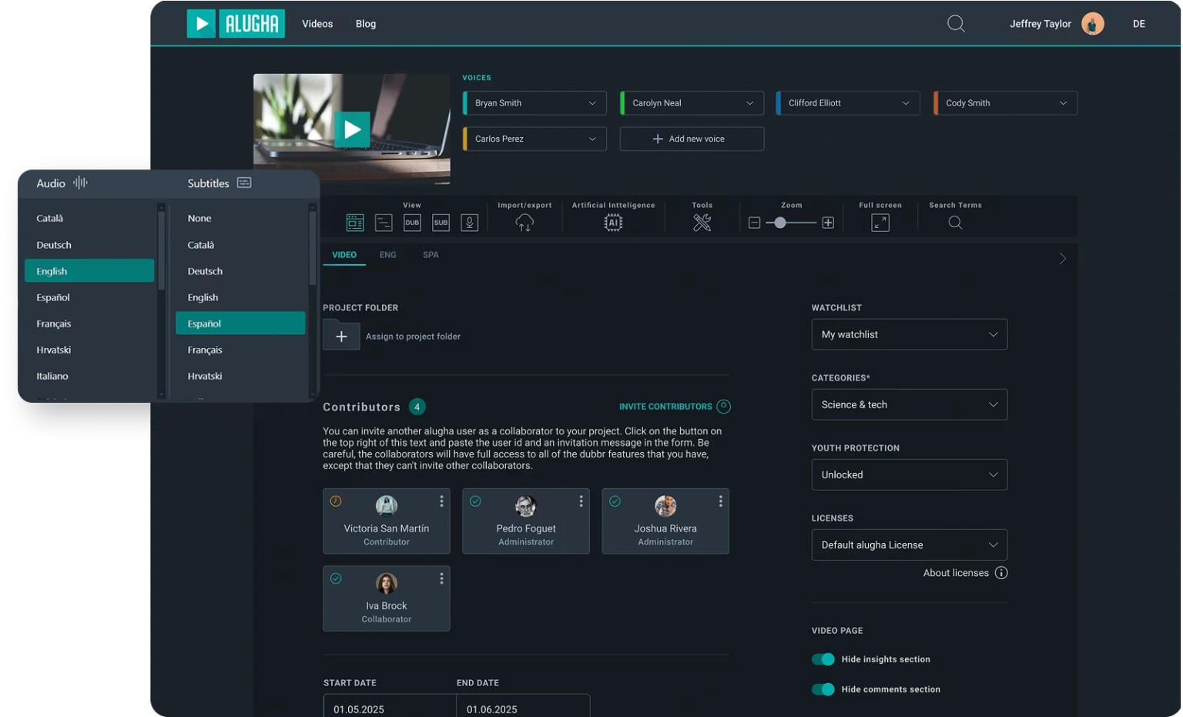Select the DUB view icon
Image resolution: width=1183 pixels, height=717 pixels.
point(412,223)
